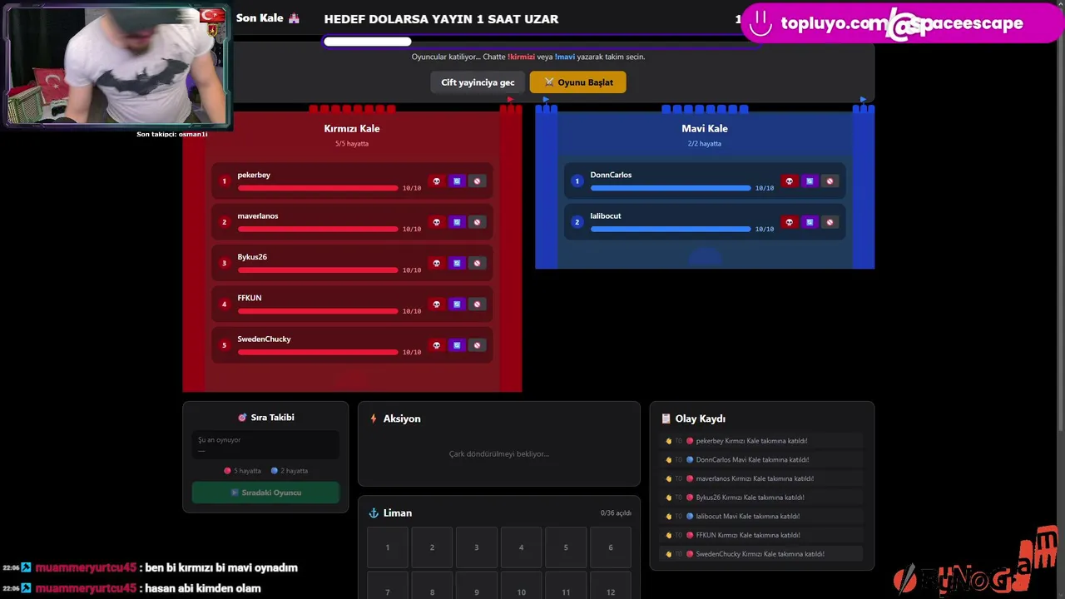Click the purple swap icon for lalibocut
Viewport: 1065px width, 599px height.
pyautogui.click(x=809, y=222)
